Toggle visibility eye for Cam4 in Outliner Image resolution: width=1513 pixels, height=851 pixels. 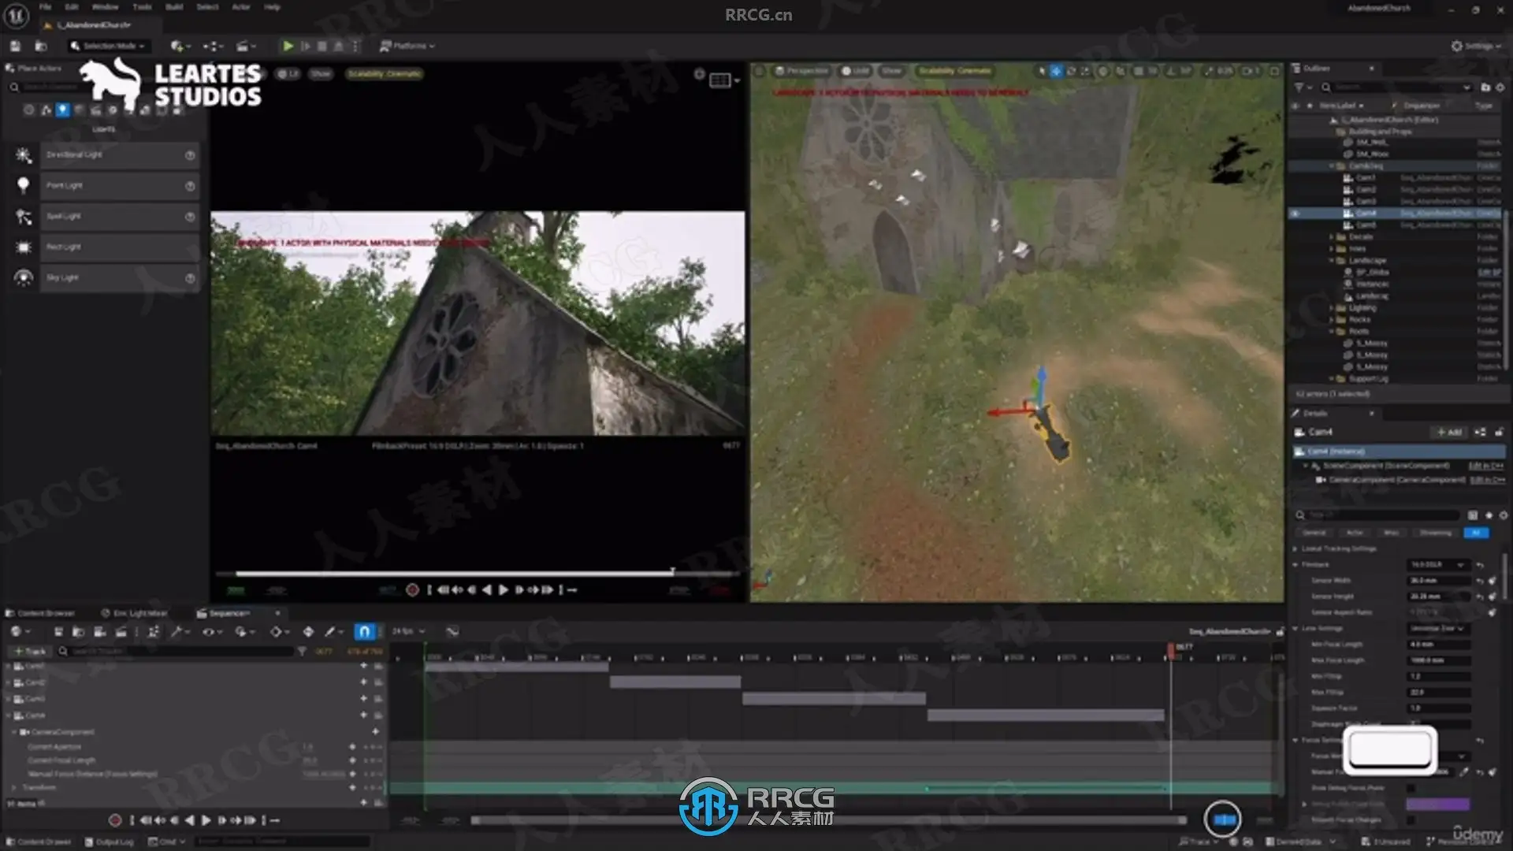(x=1296, y=214)
